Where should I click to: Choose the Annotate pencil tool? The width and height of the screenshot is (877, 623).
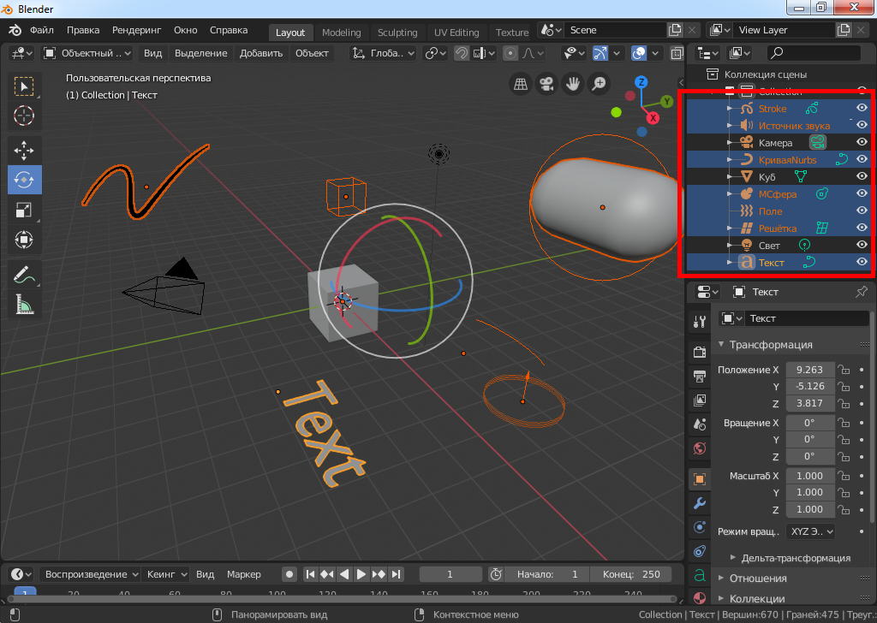24,275
